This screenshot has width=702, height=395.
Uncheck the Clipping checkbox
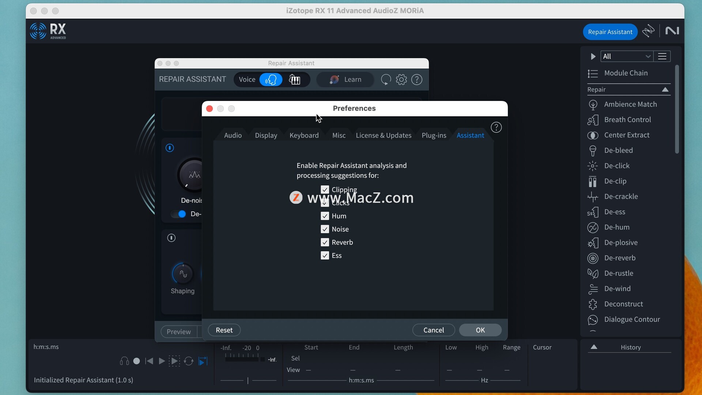[325, 189]
